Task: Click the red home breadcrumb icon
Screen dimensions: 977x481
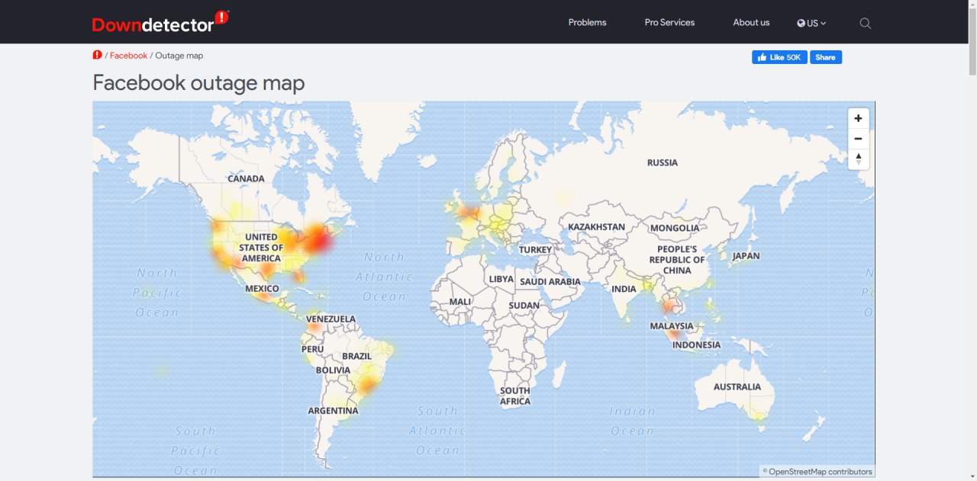Action: pos(97,55)
